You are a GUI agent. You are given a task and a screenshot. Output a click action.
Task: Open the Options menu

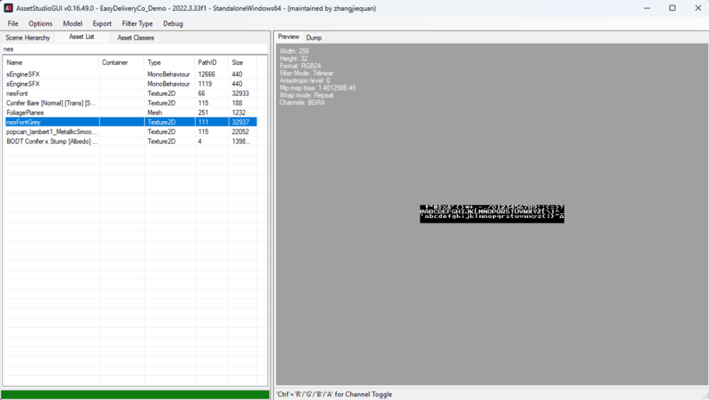pos(40,23)
